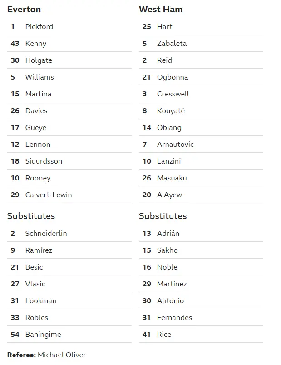Click the Substitutes heading under West Ham
The width and height of the screenshot is (281, 365).
tap(163, 216)
